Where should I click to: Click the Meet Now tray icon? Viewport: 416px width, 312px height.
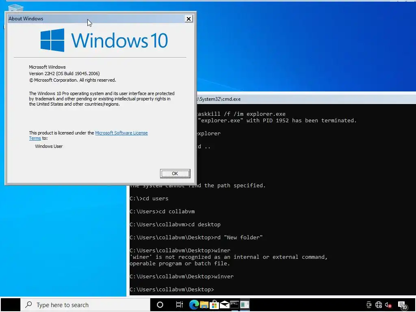pyautogui.click(x=369, y=305)
